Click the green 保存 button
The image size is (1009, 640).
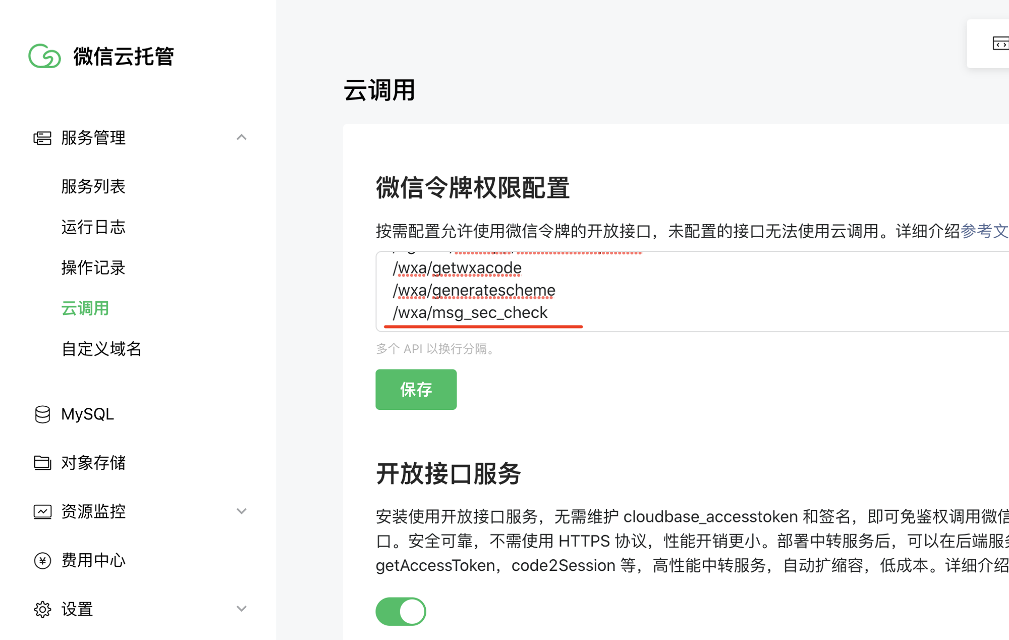pyautogui.click(x=416, y=389)
